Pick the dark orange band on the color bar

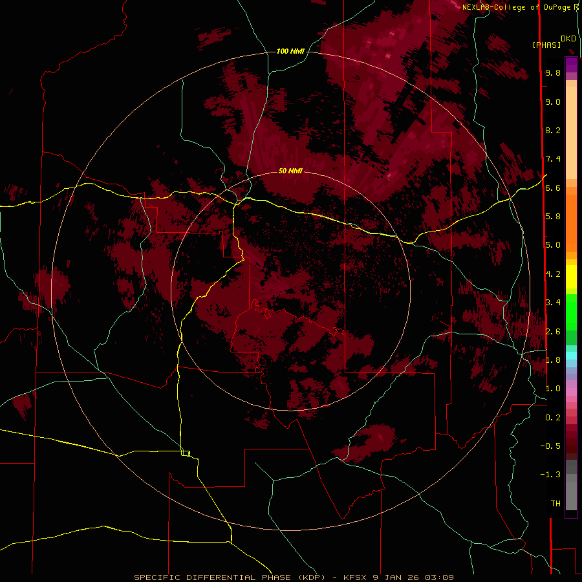click(x=571, y=222)
